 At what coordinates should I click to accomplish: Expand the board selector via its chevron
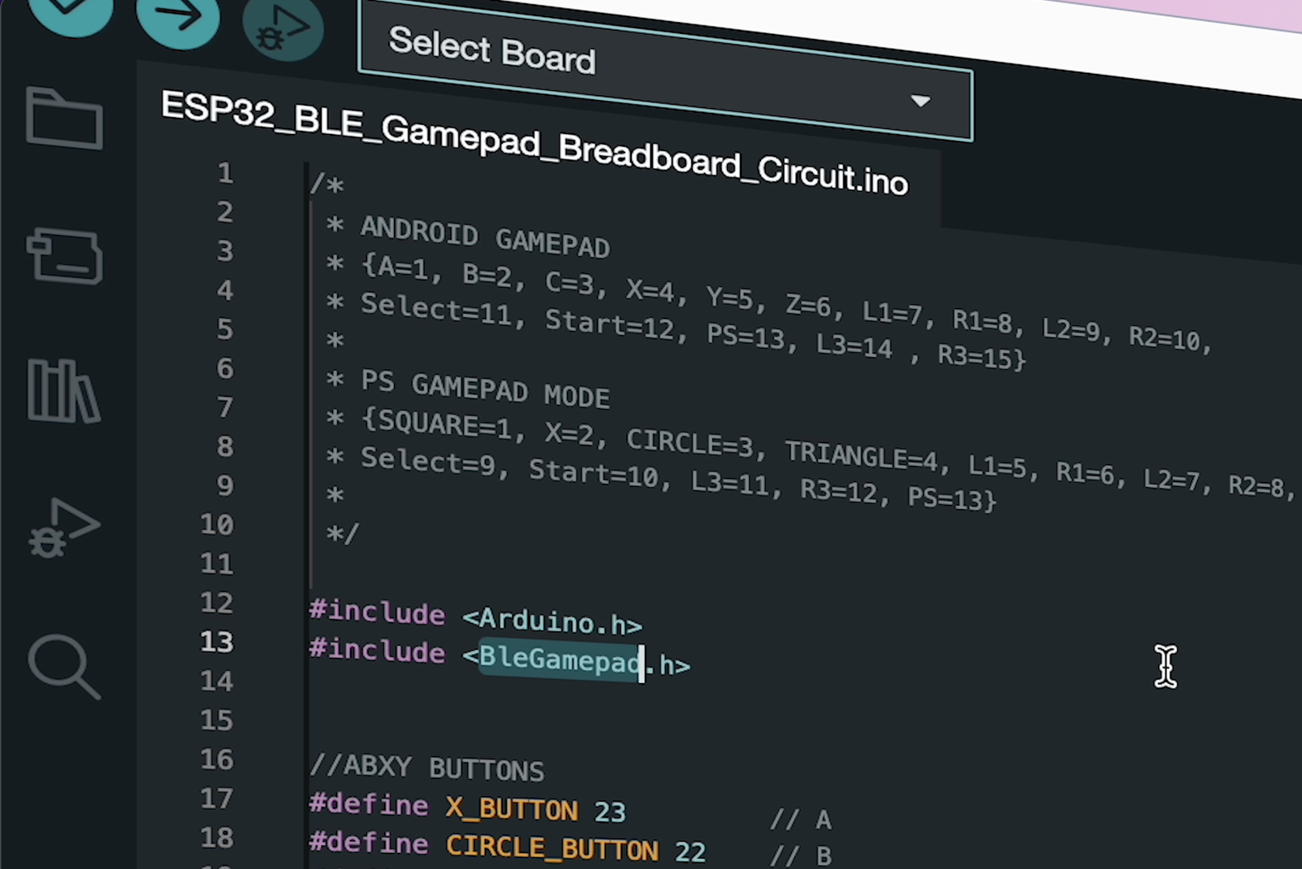click(922, 101)
